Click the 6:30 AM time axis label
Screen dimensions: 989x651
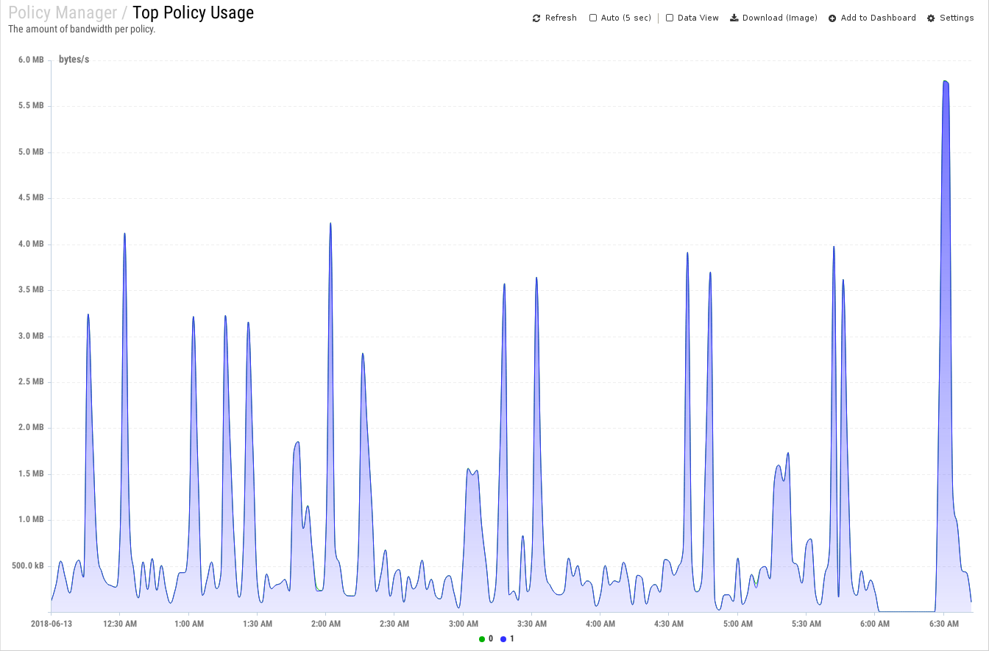coord(944,624)
